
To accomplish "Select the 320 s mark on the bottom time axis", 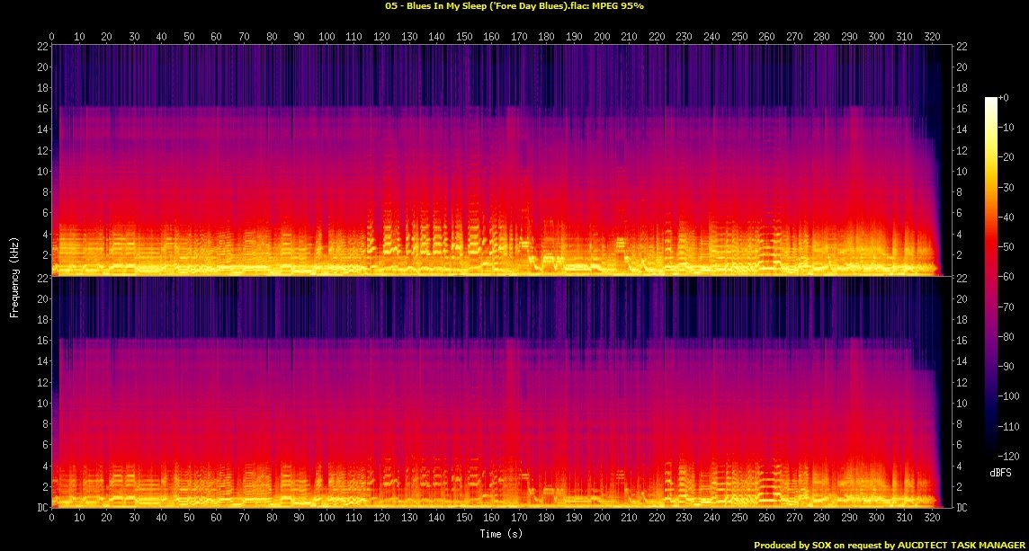I will click(930, 520).
